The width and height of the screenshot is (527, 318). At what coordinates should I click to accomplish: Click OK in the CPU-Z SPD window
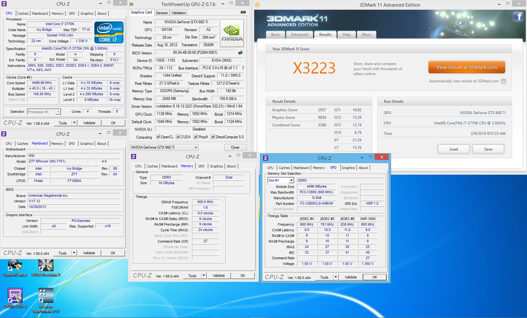(x=375, y=277)
